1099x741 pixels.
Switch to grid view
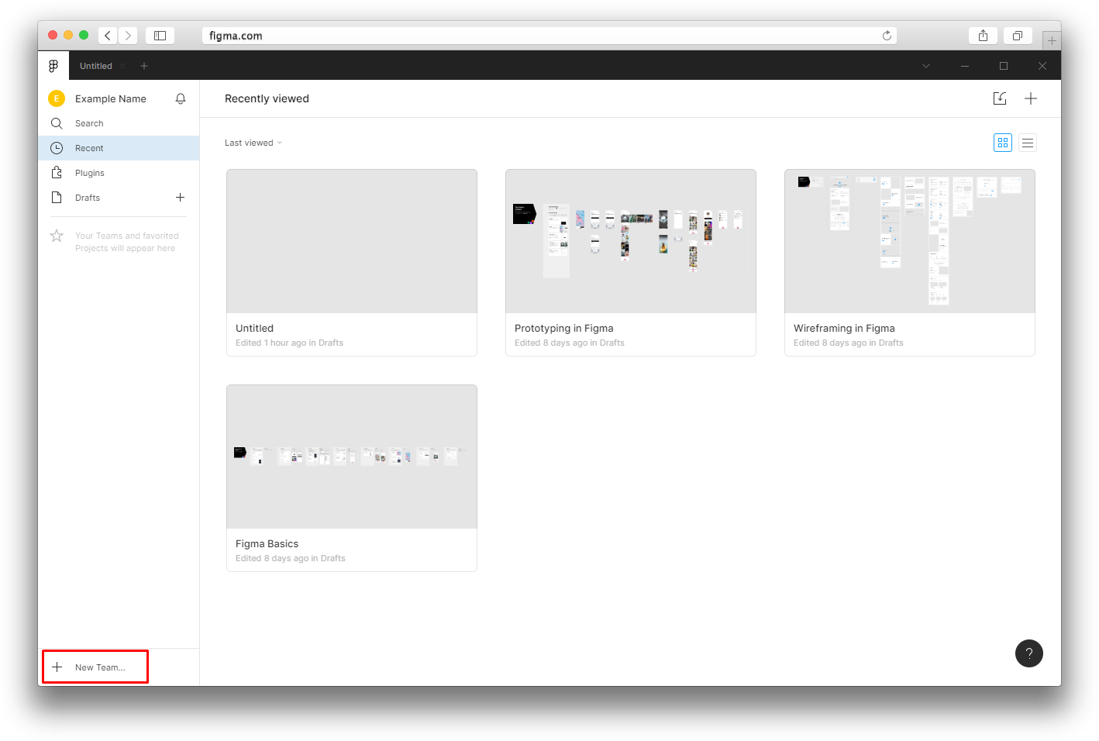coord(1003,143)
